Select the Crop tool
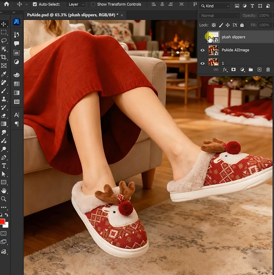Image resolution: width=274 pixels, height=275 pixels. pos(4,57)
